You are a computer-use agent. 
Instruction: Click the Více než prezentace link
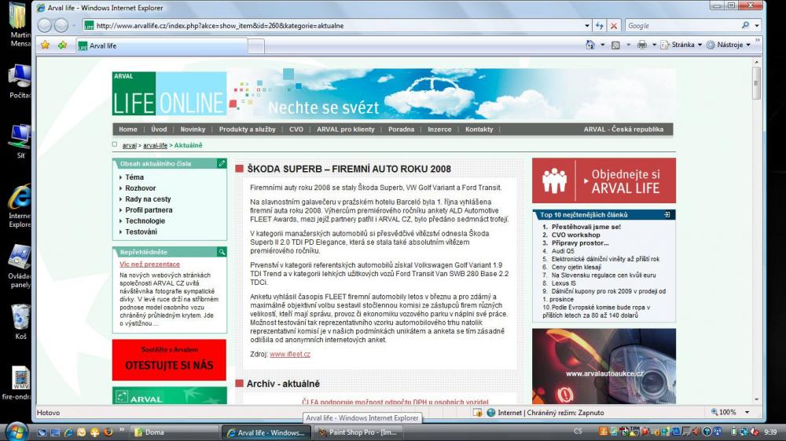click(x=149, y=264)
